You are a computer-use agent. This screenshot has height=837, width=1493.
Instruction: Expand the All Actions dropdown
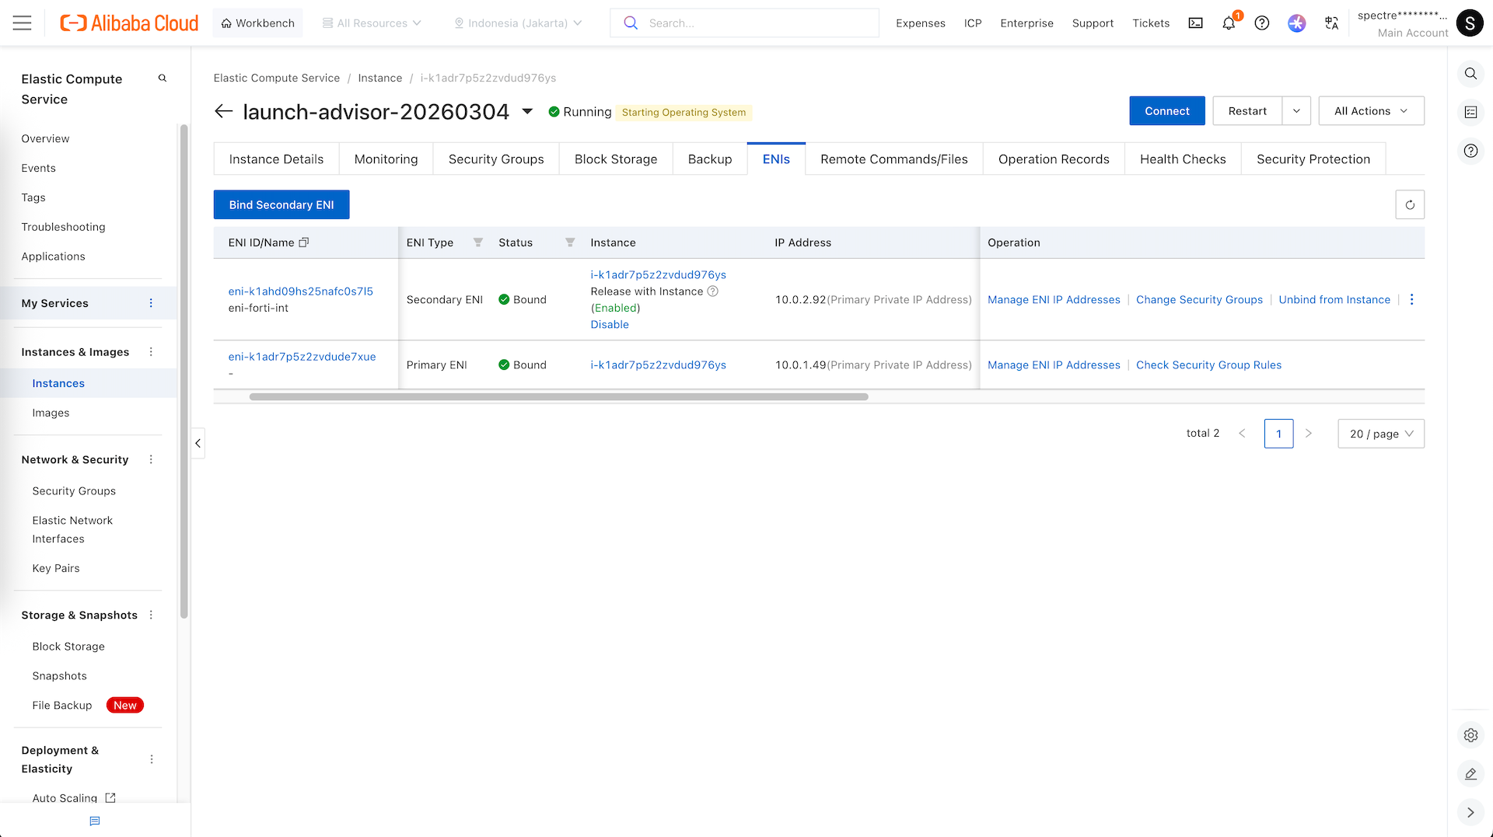point(1371,111)
